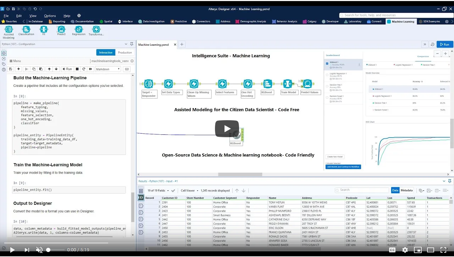Screen dimensions: 454x257
Task: Click the Set Data Types canvas tool
Action: (x=168, y=84)
